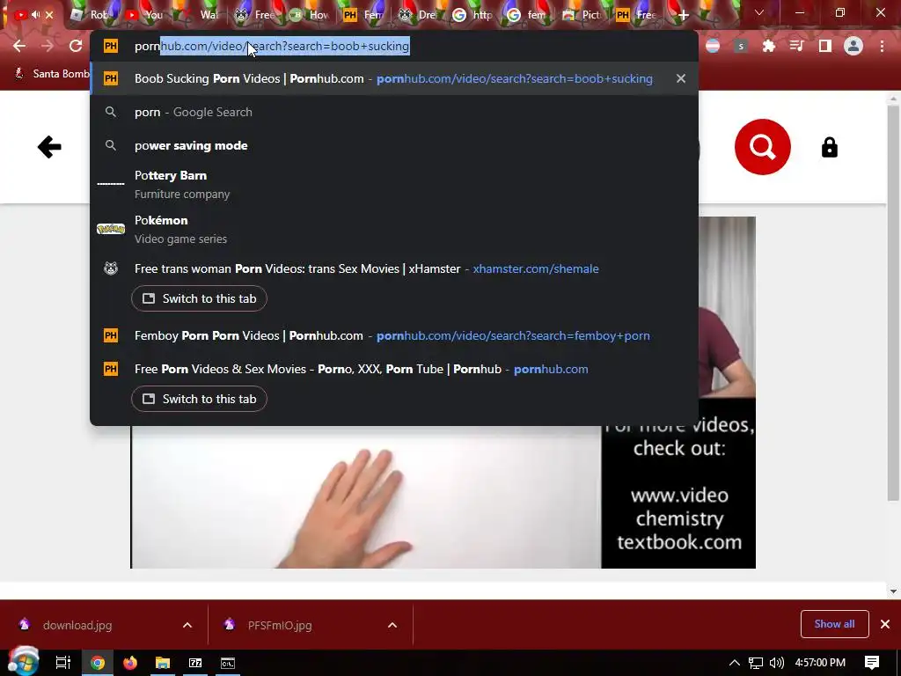Click 'Switch to this tab' under the last suggestion
The width and height of the screenshot is (901, 676).
point(199,399)
